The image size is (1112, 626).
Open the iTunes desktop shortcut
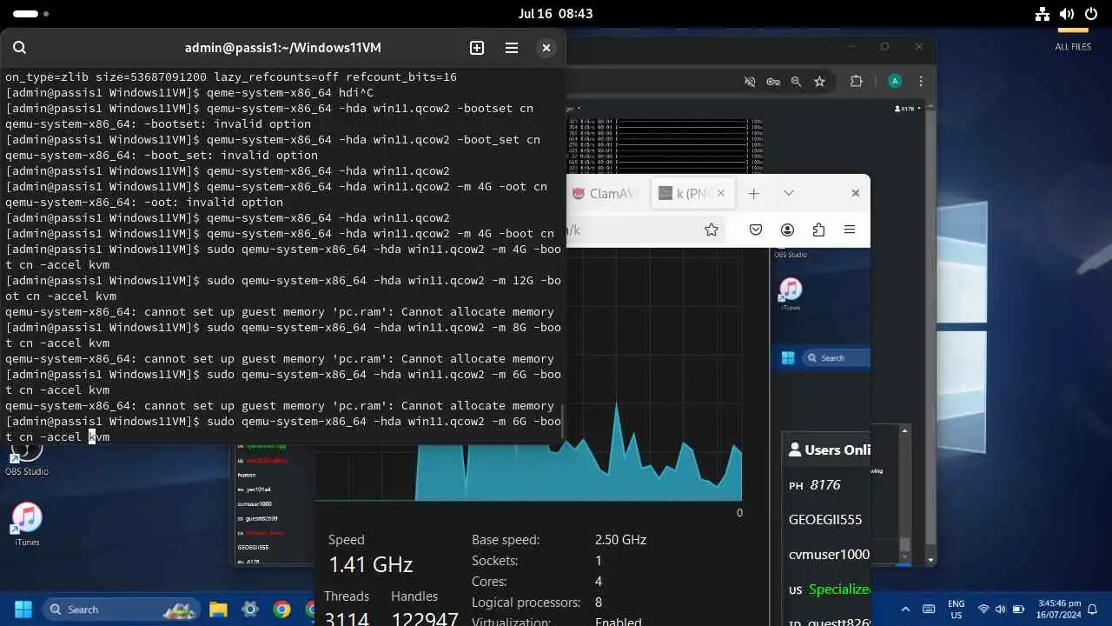(27, 524)
